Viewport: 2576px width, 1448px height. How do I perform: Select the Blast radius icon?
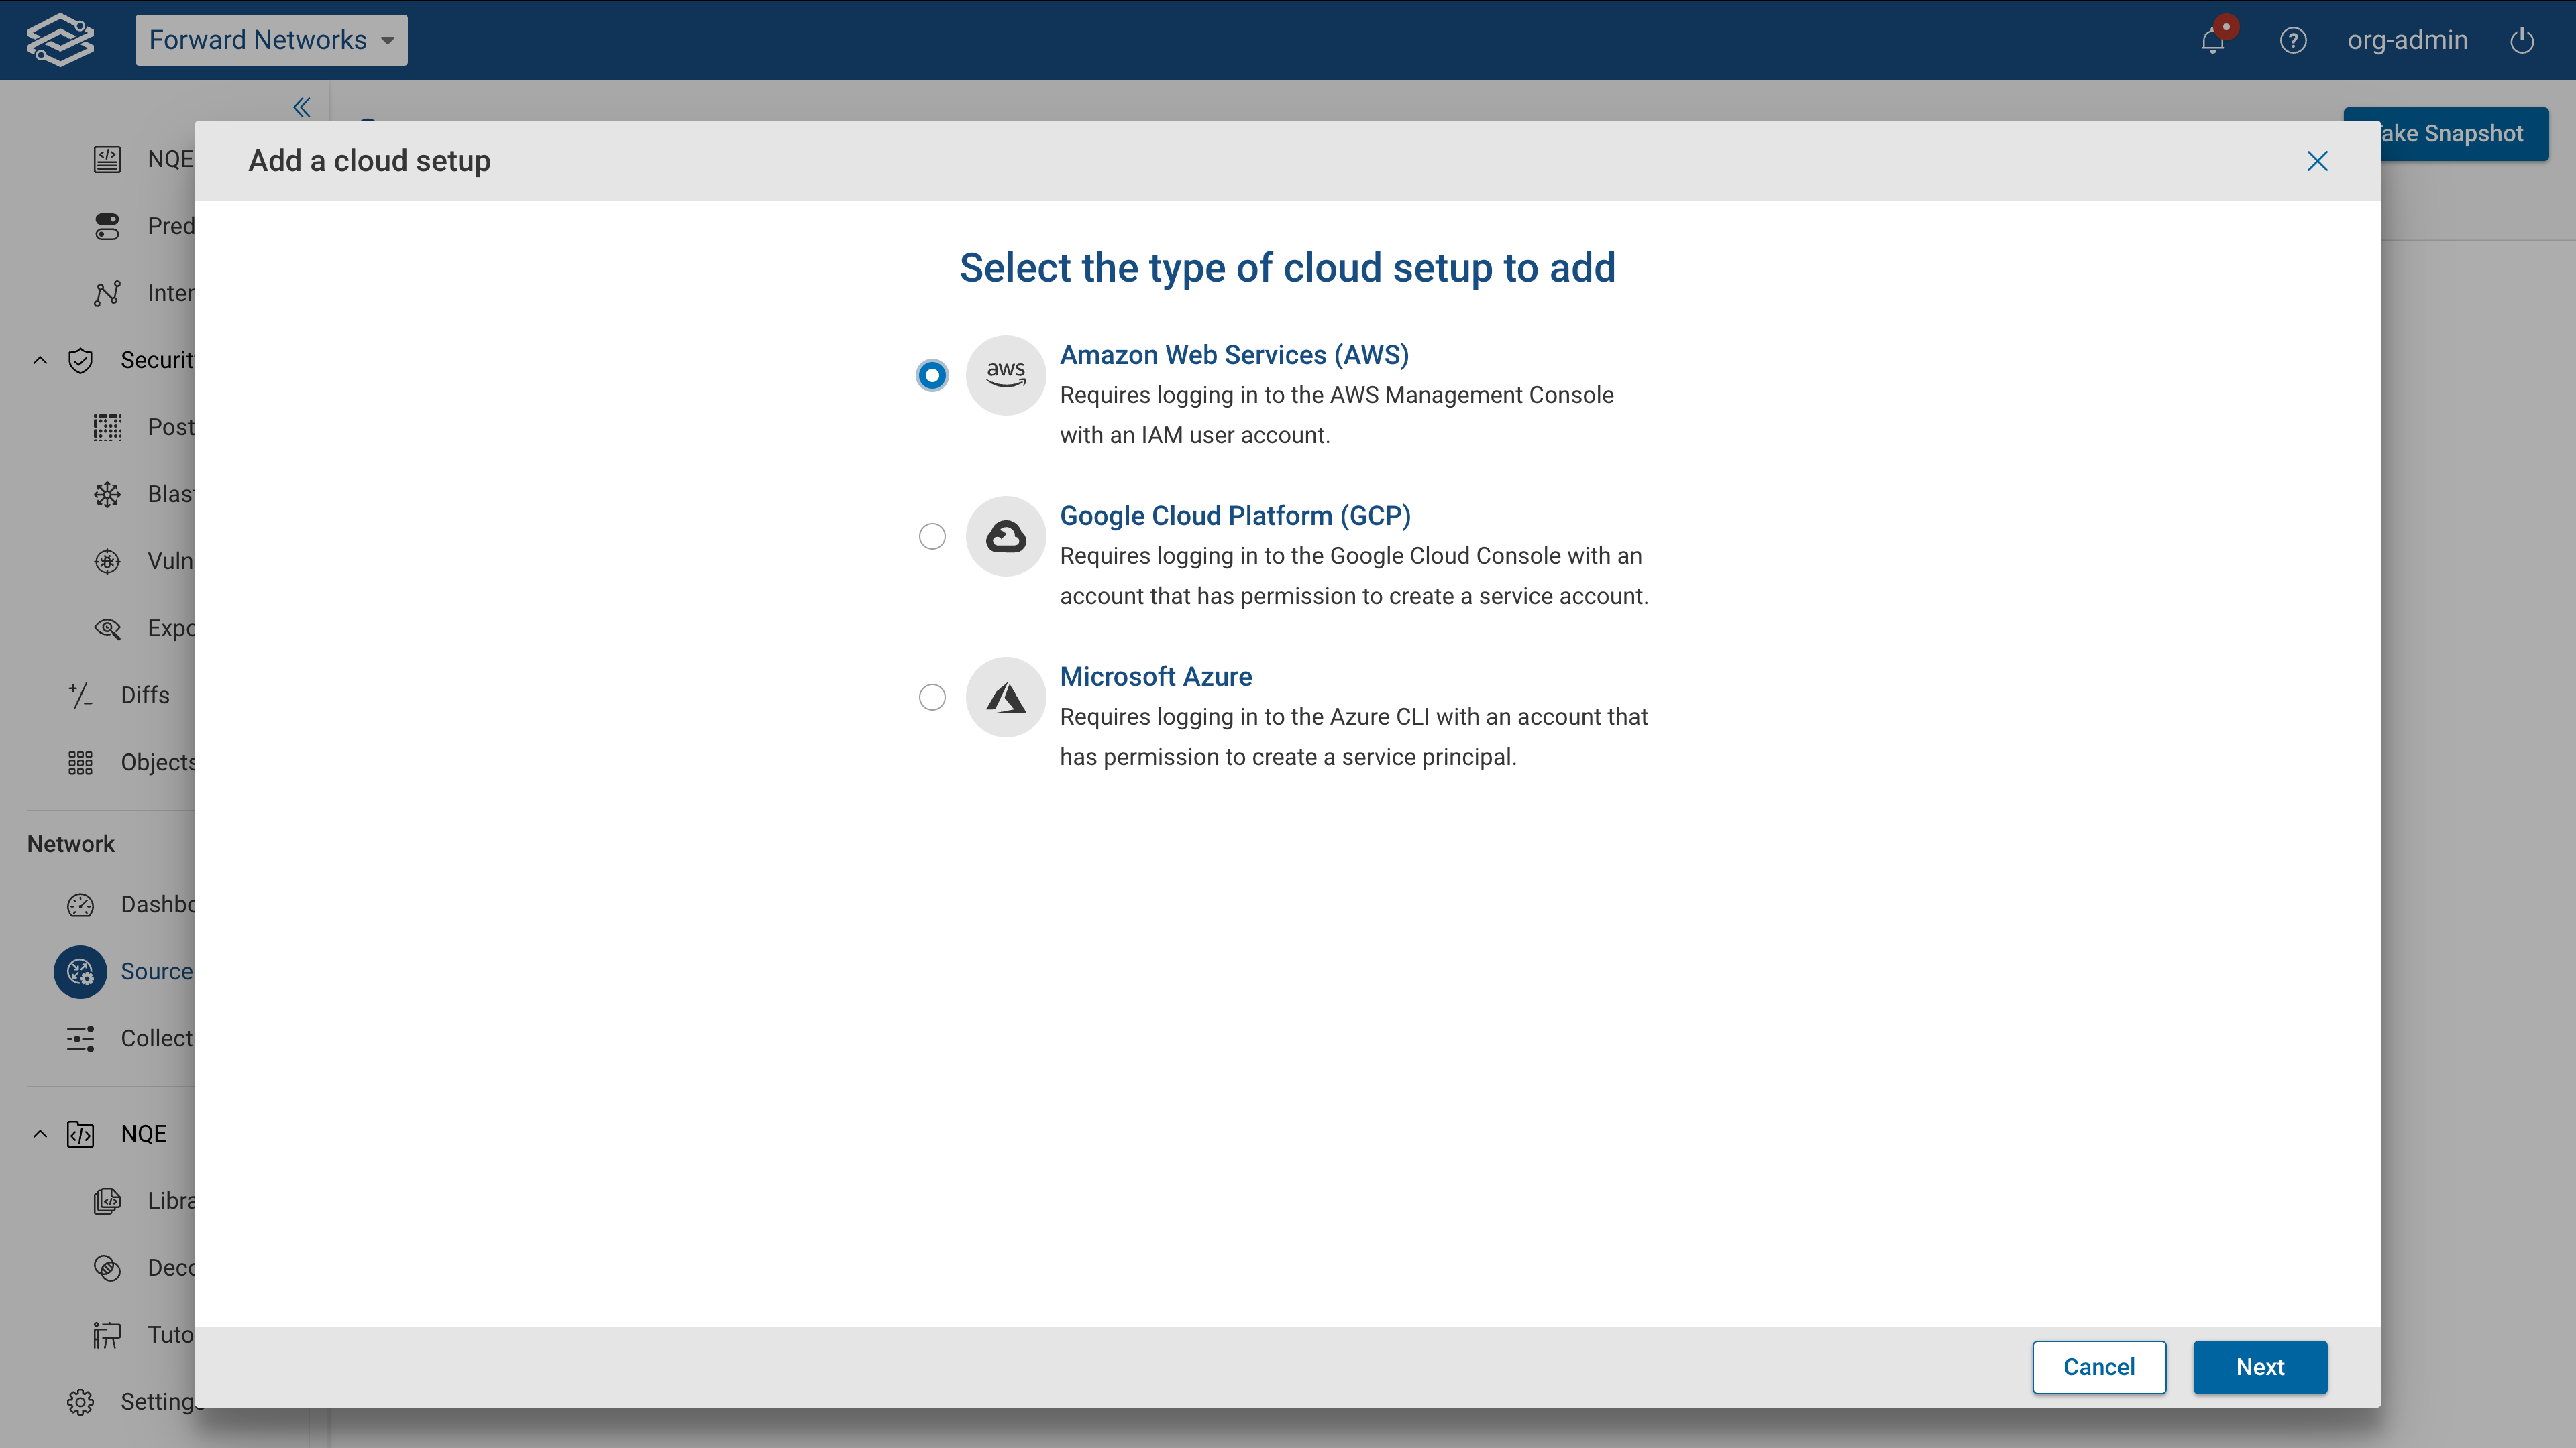click(x=108, y=493)
